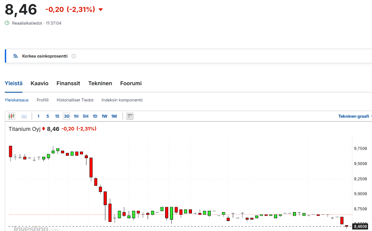Click the blue feed icon in banner
The image size is (372, 231).
pyautogui.click(x=15, y=56)
